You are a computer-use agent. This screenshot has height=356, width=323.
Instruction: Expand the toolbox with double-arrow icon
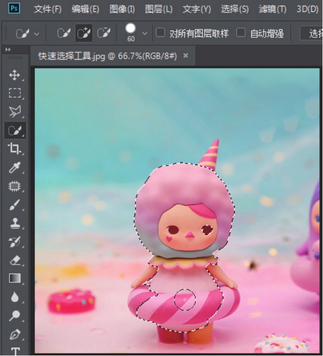pos(8,49)
